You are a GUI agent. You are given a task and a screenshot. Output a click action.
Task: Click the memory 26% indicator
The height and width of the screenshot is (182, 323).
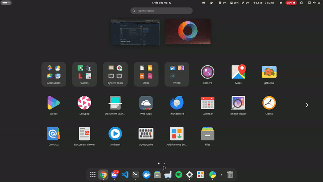click(x=234, y=3)
